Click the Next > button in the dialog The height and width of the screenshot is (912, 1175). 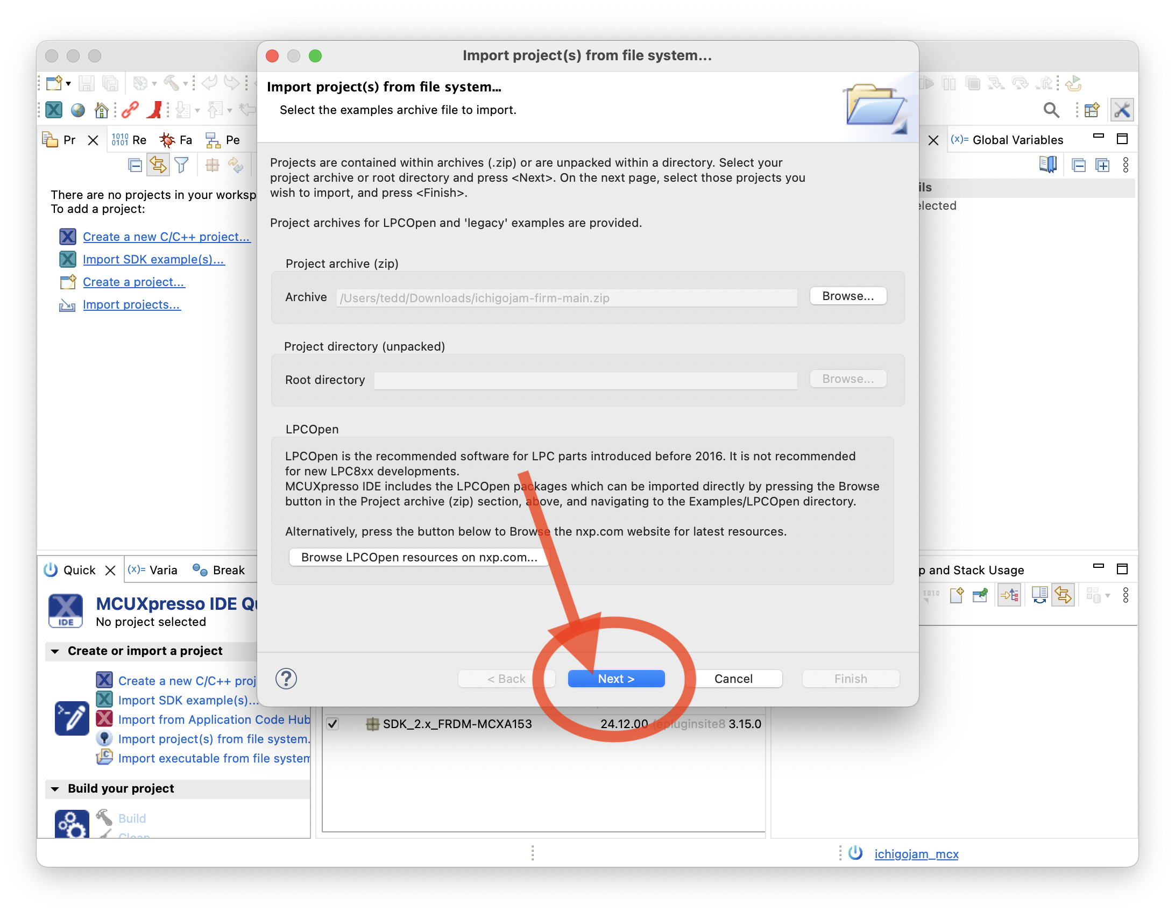pos(616,679)
